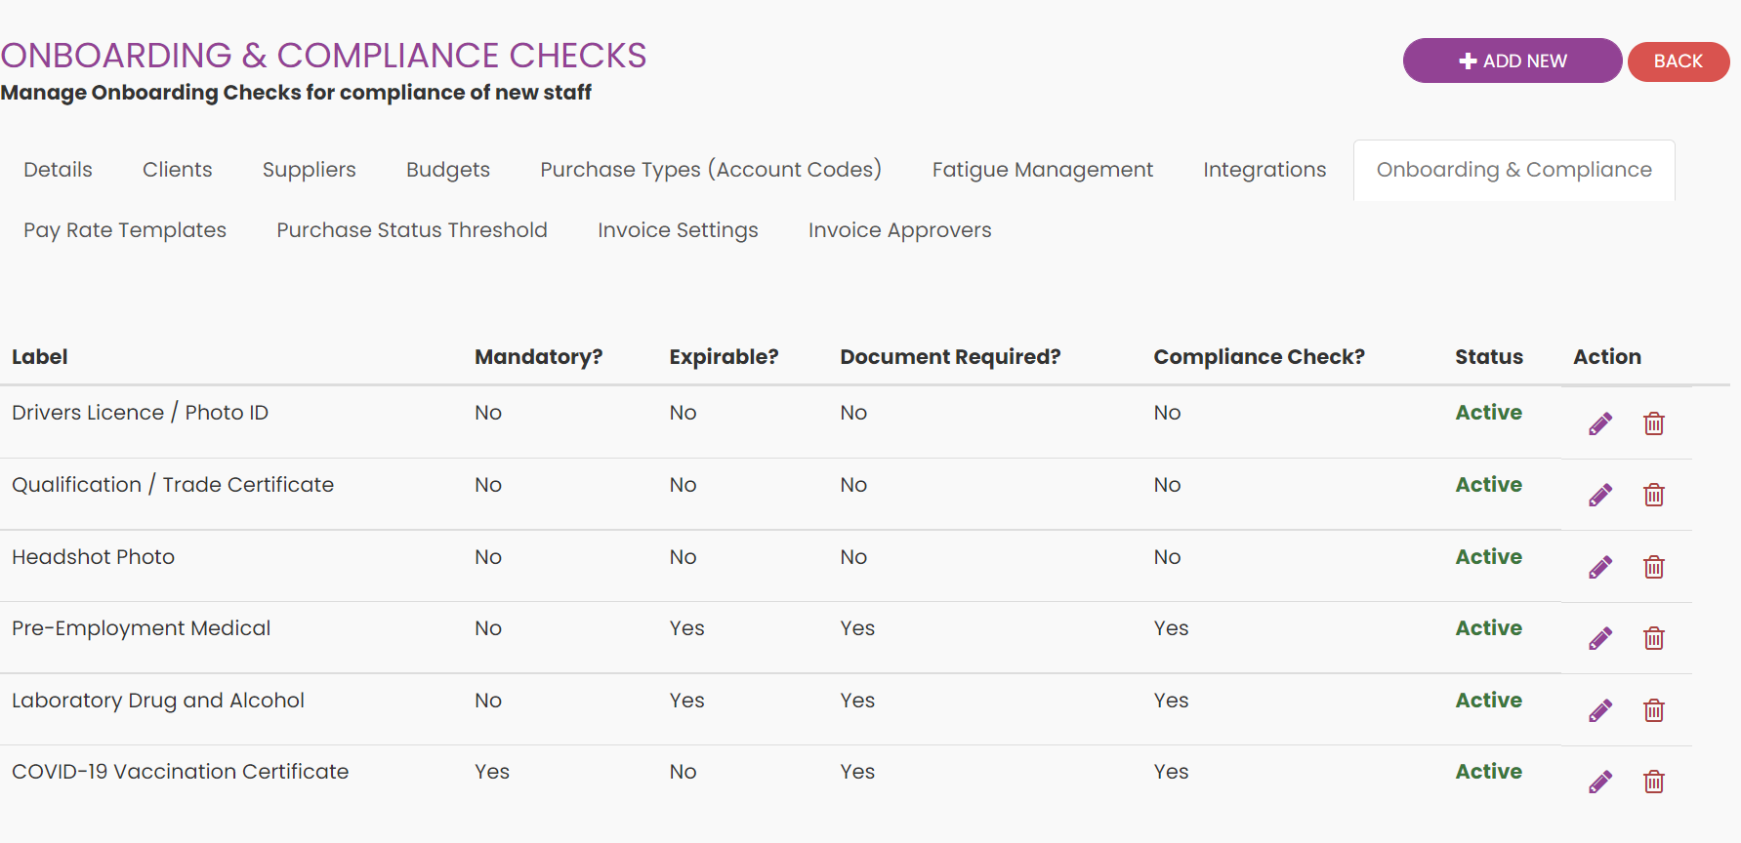Open the Purchase Types (Account Codes) tab

point(711,170)
